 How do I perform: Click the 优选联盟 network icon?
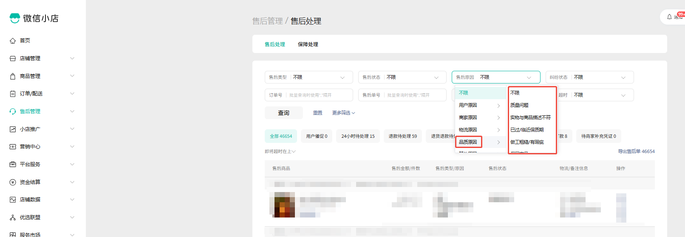pyautogui.click(x=13, y=217)
